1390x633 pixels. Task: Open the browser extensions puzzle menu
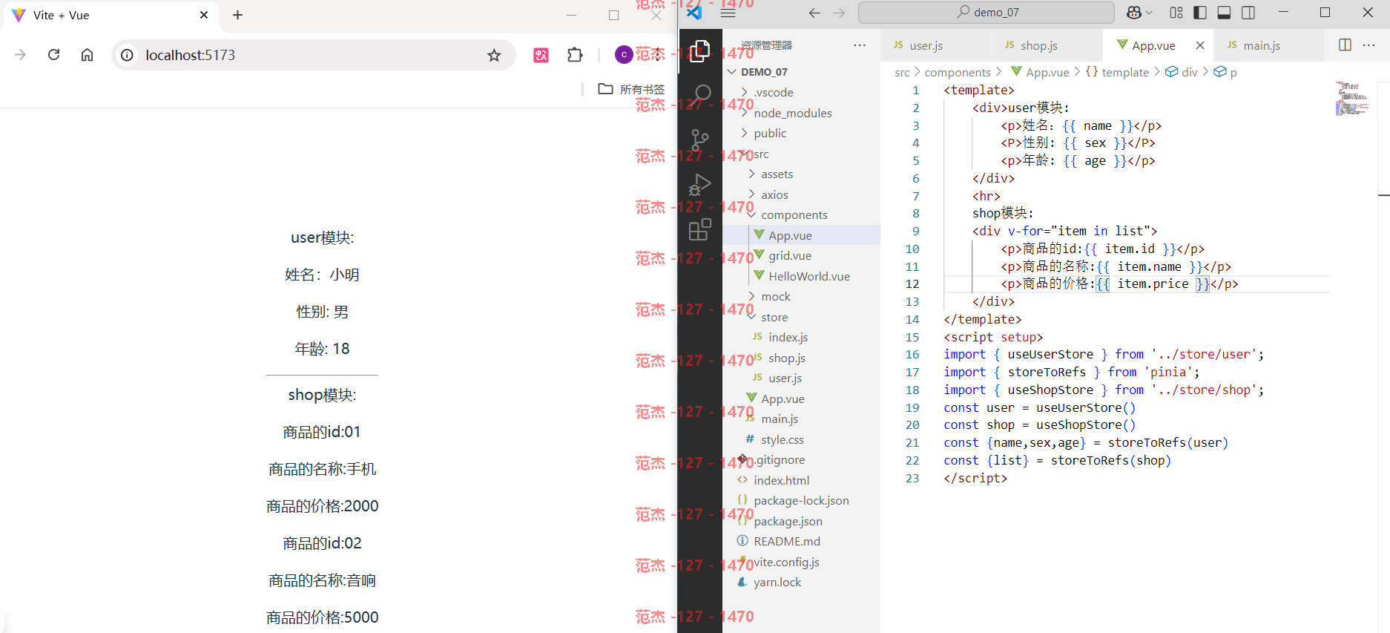click(575, 55)
